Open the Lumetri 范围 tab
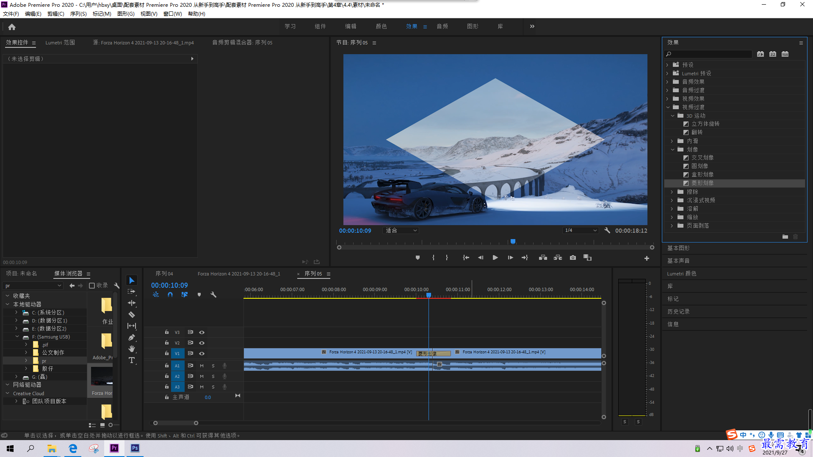Screen dimensions: 813x457 [60, 43]
